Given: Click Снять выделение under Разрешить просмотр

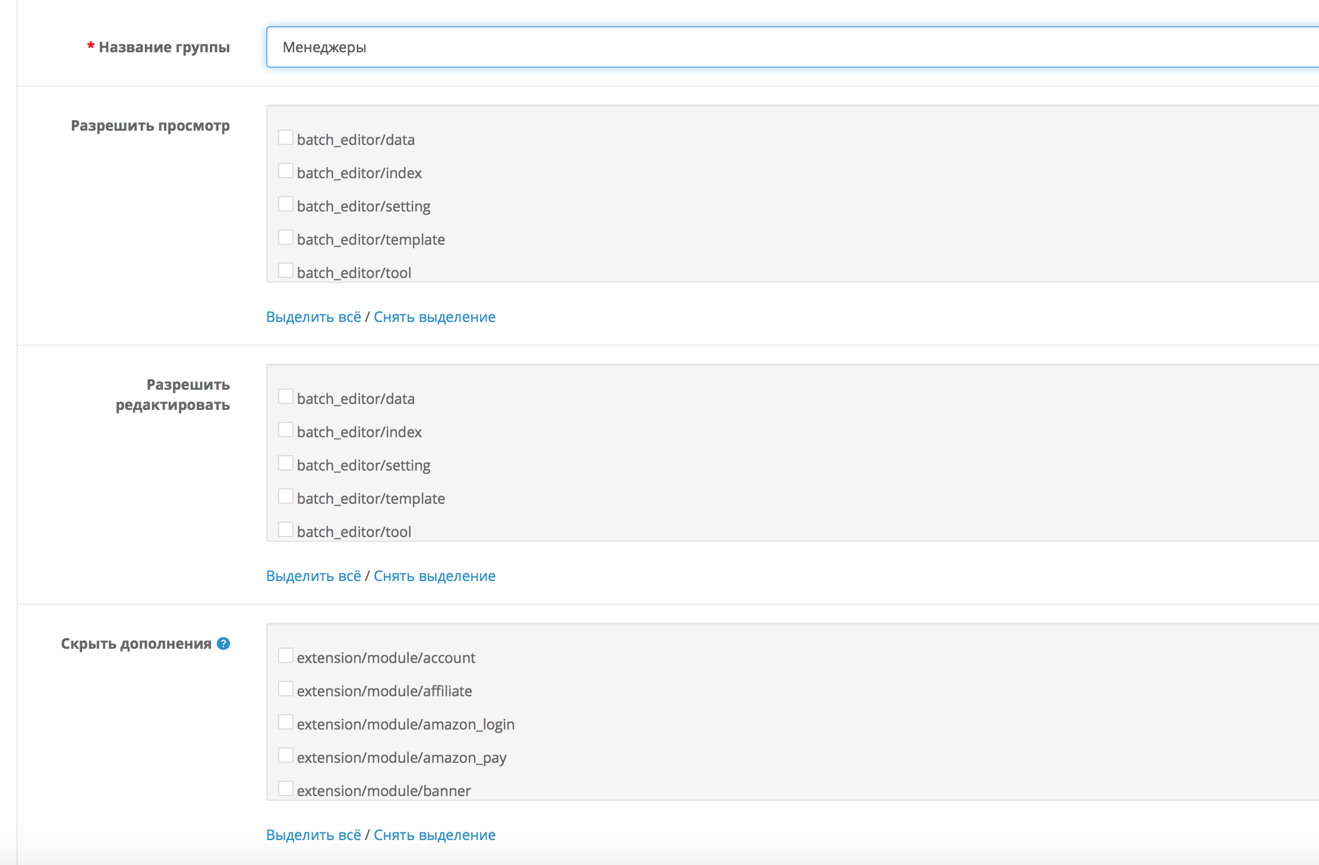Looking at the screenshot, I should 434,317.
